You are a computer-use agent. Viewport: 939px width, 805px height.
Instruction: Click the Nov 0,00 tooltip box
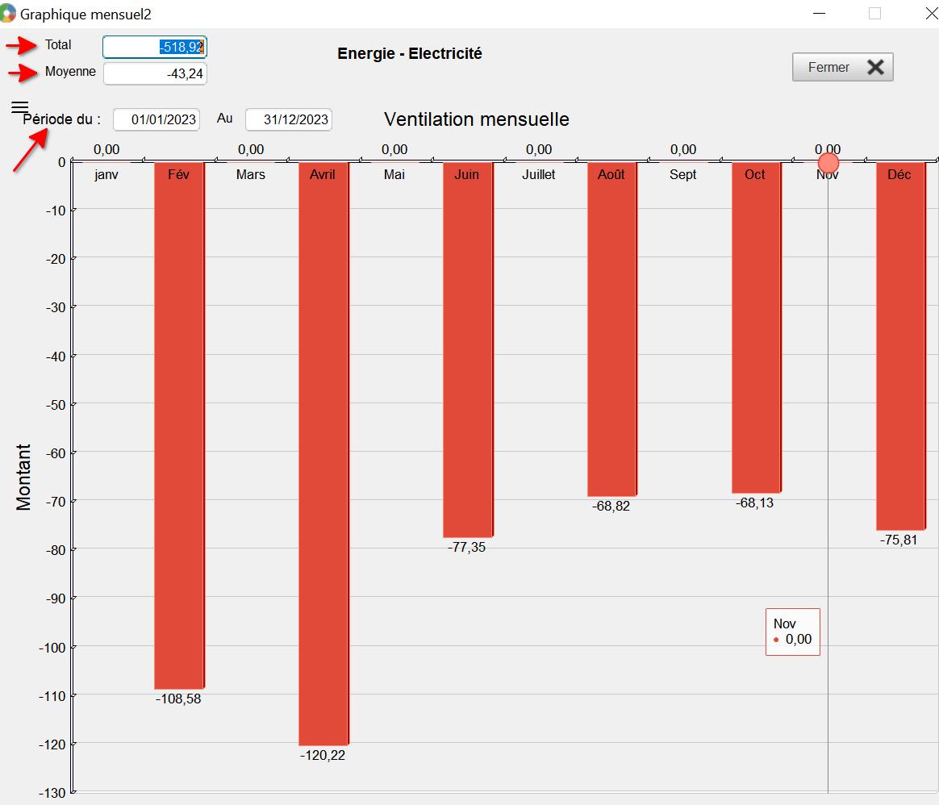click(792, 632)
